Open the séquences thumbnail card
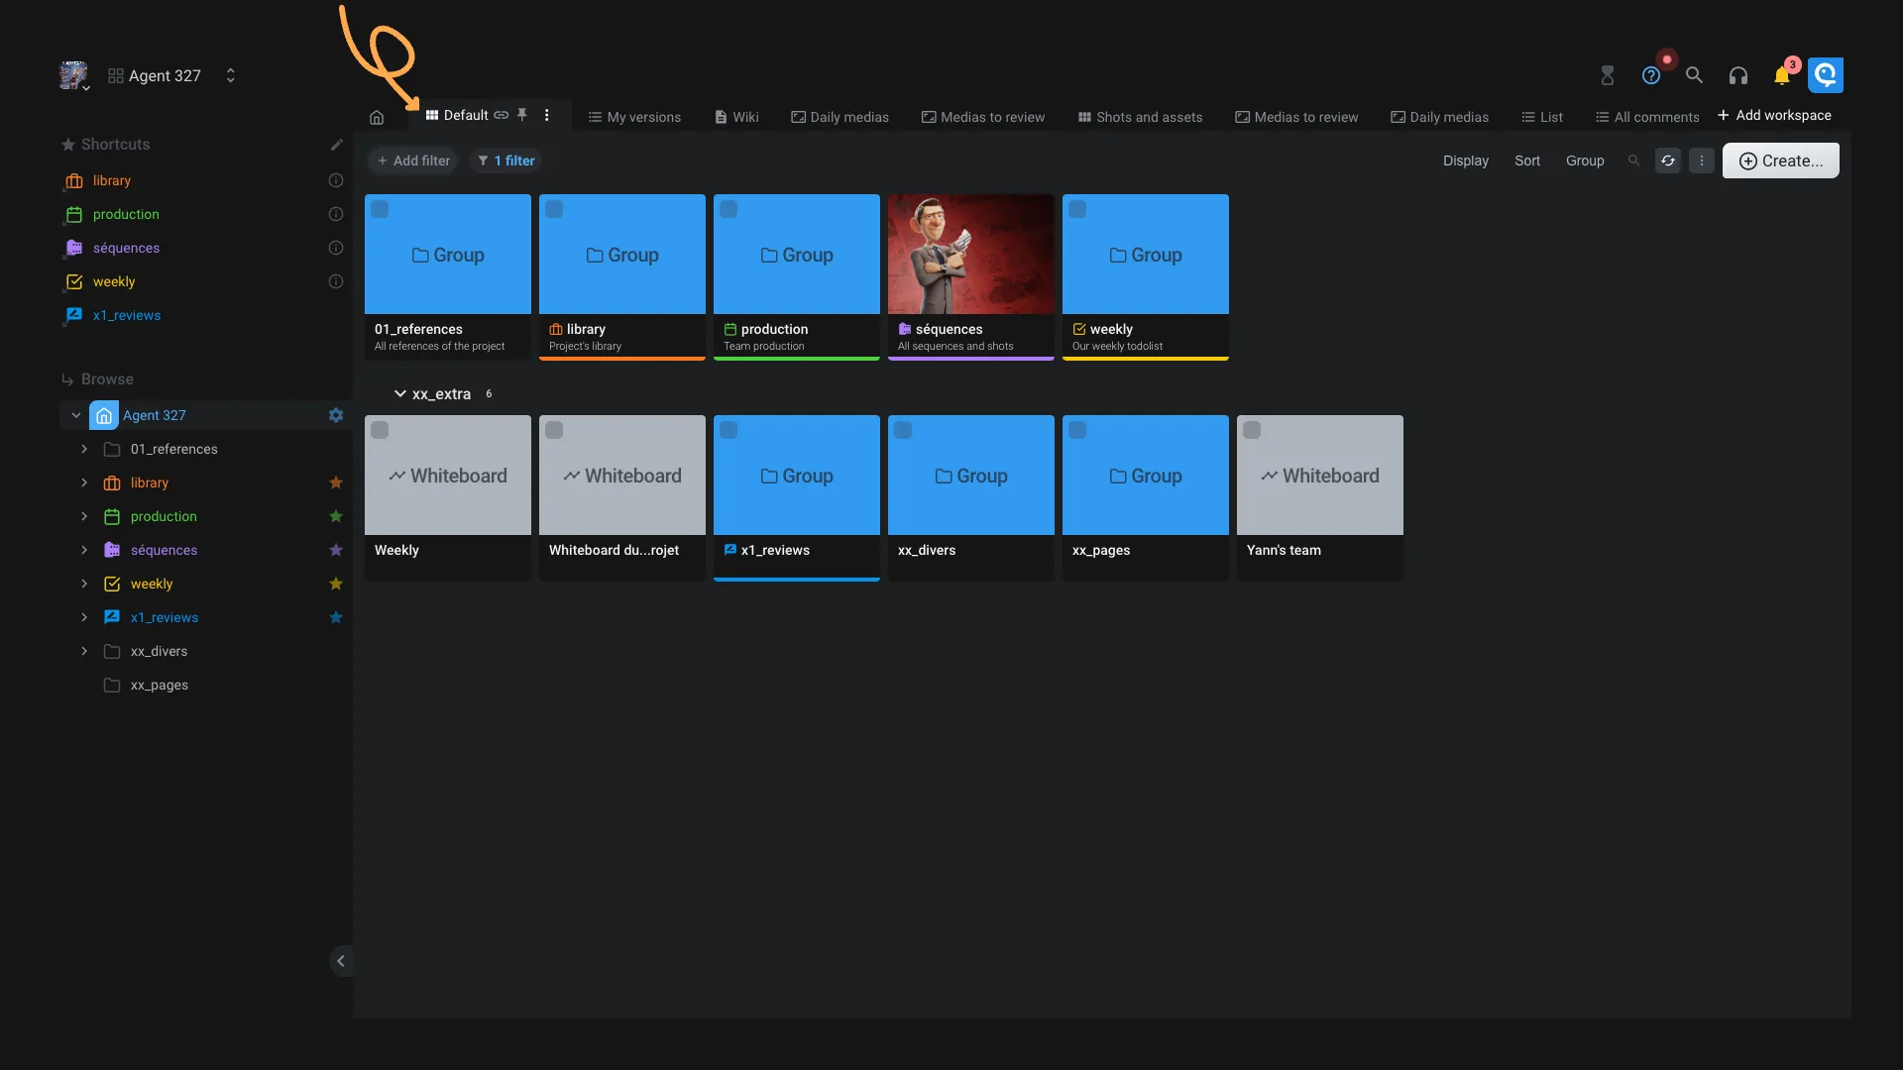This screenshot has height=1070, width=1903. (x=970, y=255)
